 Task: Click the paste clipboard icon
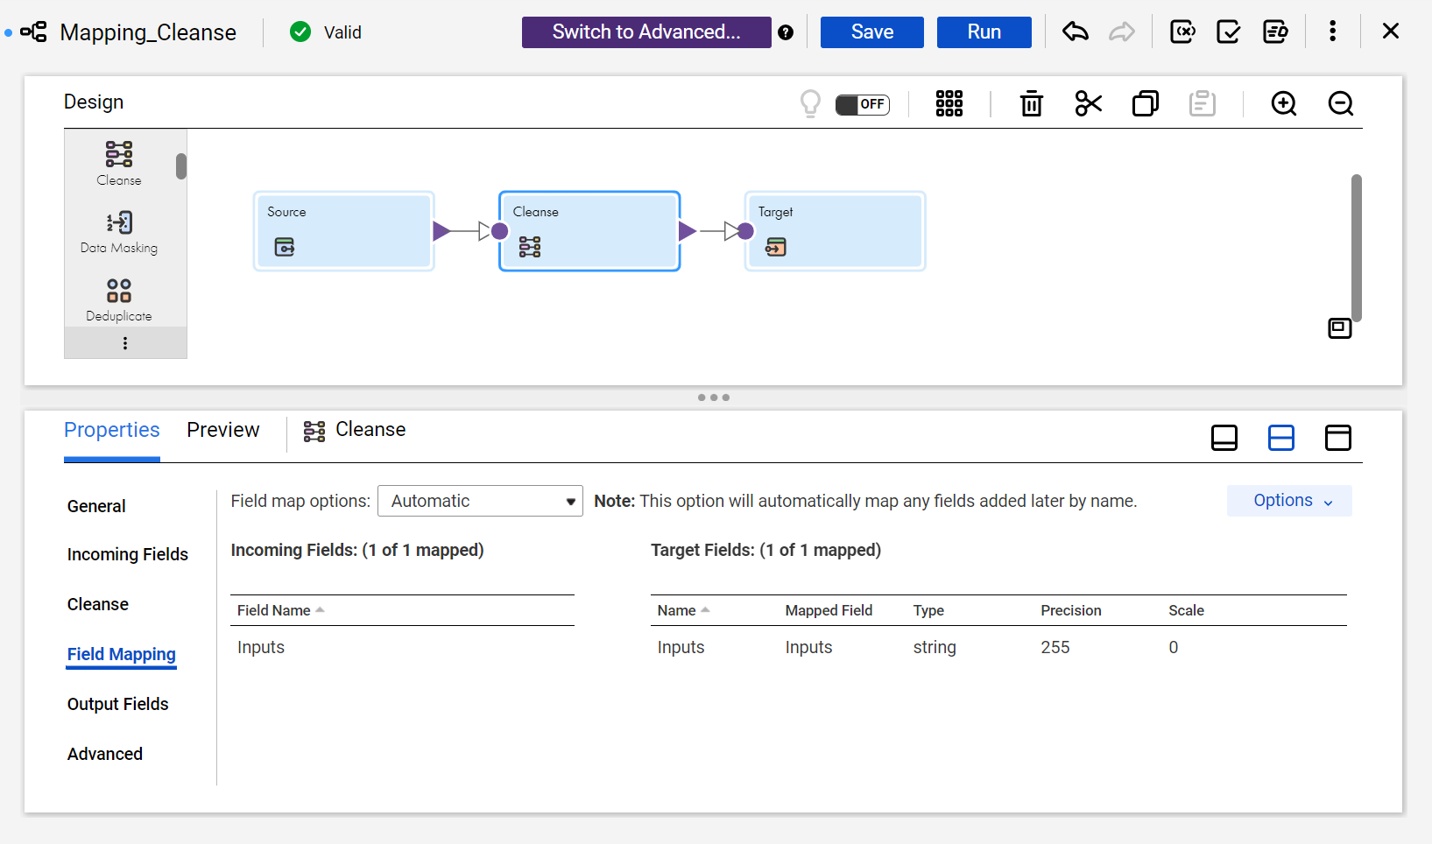(x=1203, y=103)
